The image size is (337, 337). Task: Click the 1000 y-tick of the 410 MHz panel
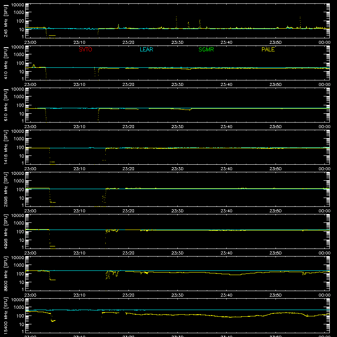coord(19,54)
